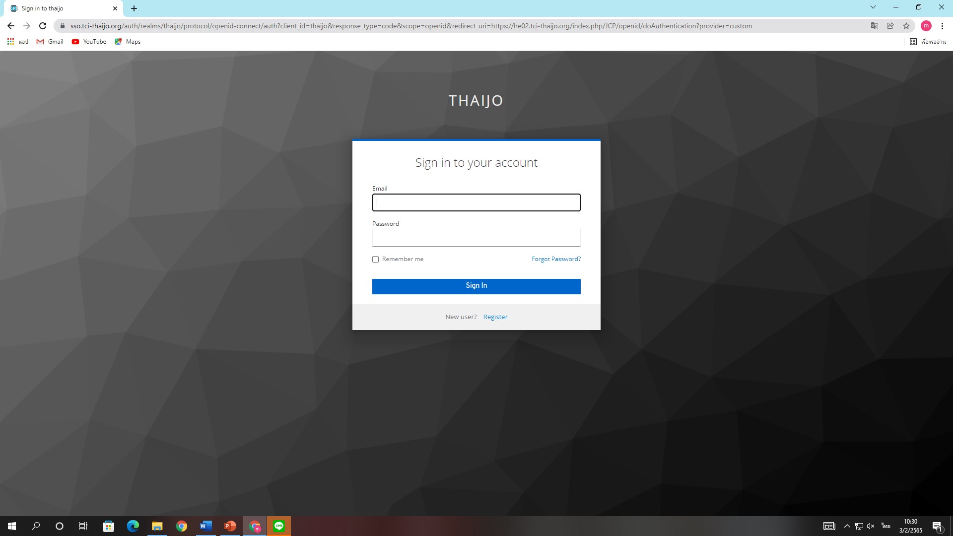The width and height of the screenshot is (953, 536).
Task: Switch to Microsoft Word on taskbar
Action: click(206, 526)
